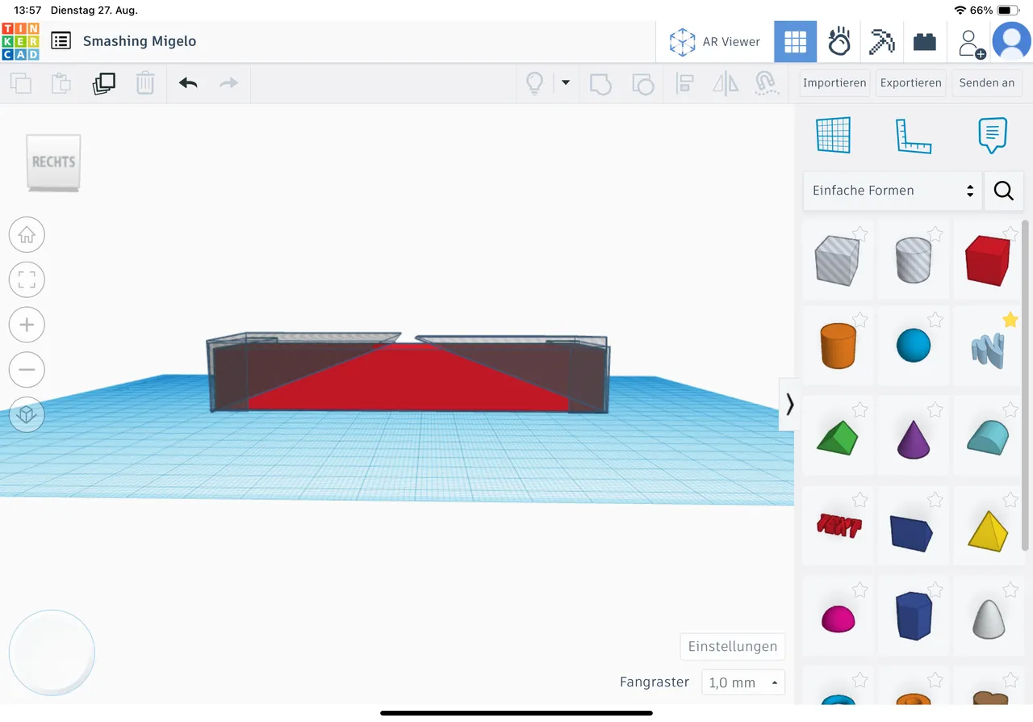Open the designs list icon
This screenshot has height=722, width=1033.
(61, 41)
